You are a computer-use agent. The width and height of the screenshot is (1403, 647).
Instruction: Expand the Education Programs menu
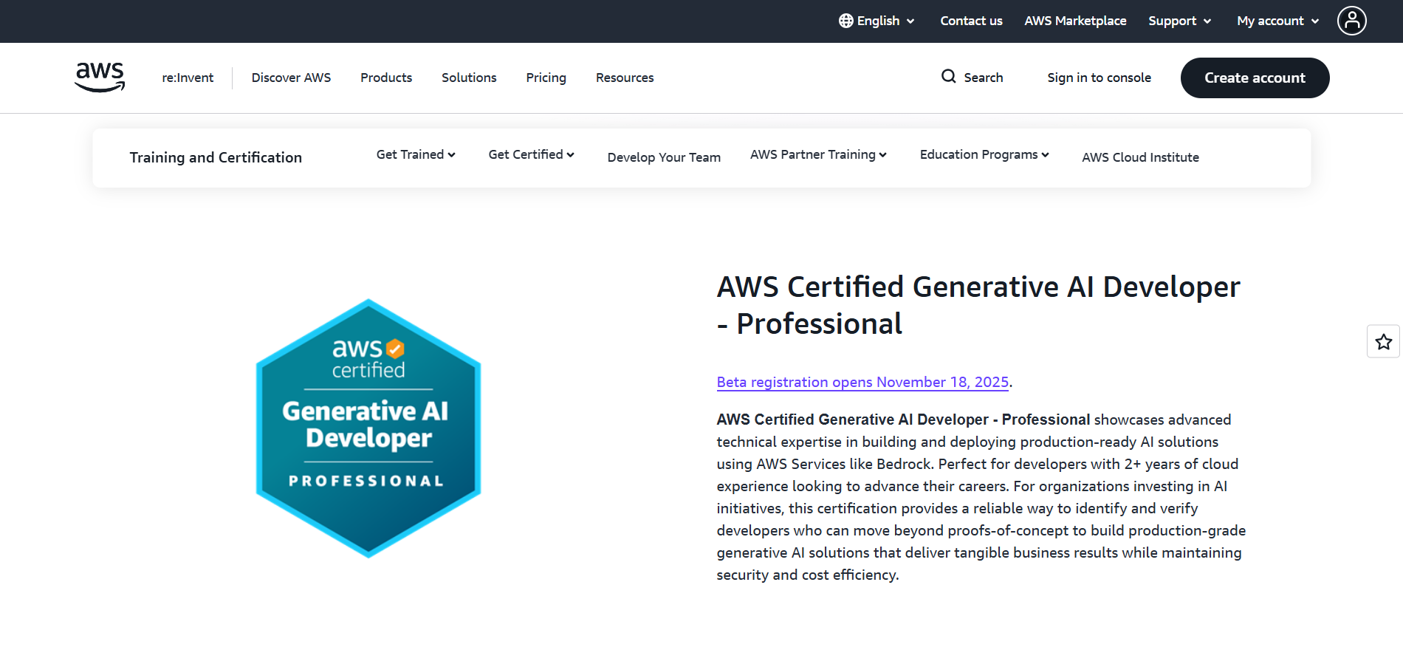[984, 154]
